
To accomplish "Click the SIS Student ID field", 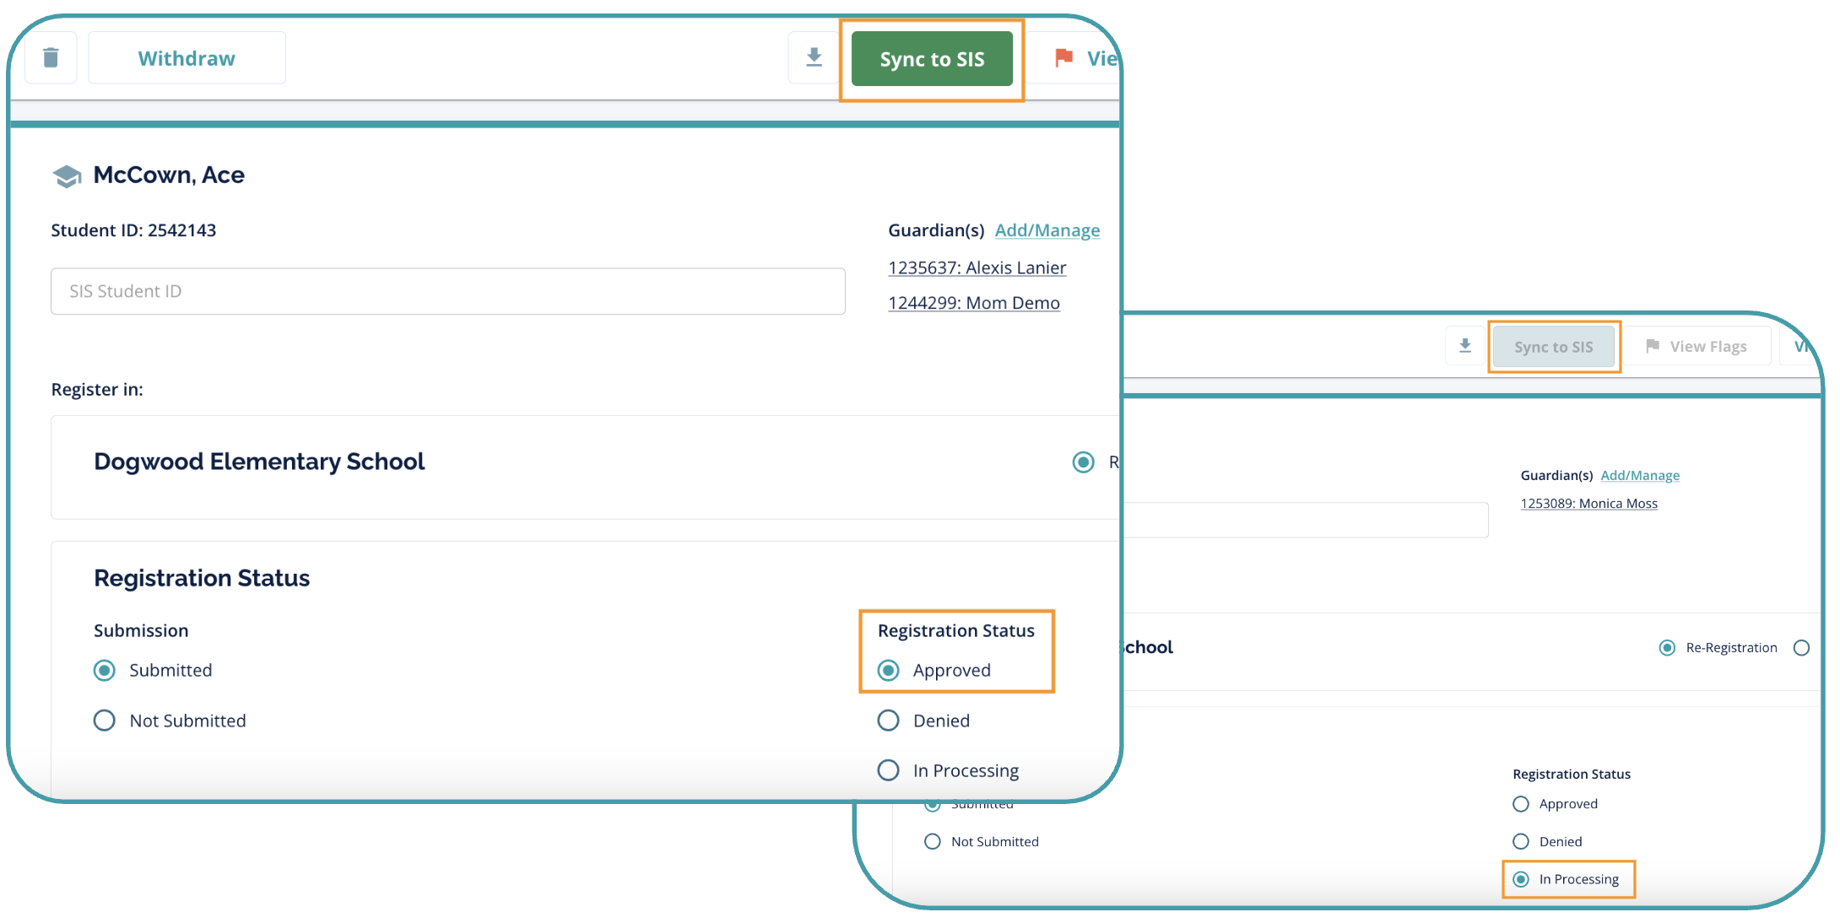I will [447, 291].
